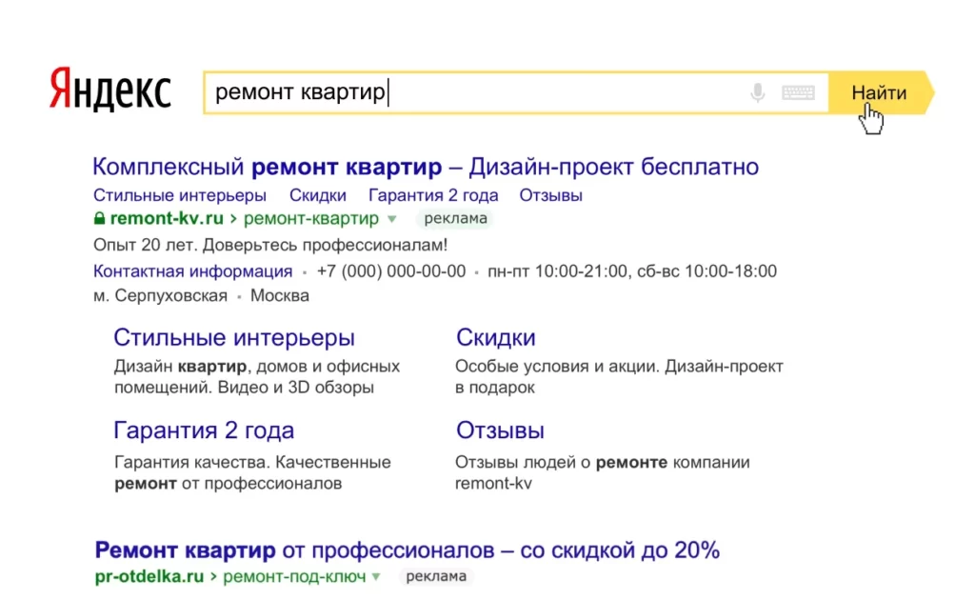Viewport: 975px width, 600px height.
Task: Click Опыт 20 лет description text
Action: [x=270, y=245]
